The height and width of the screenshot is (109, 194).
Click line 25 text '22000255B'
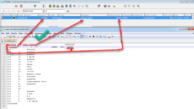coord(12,104)
